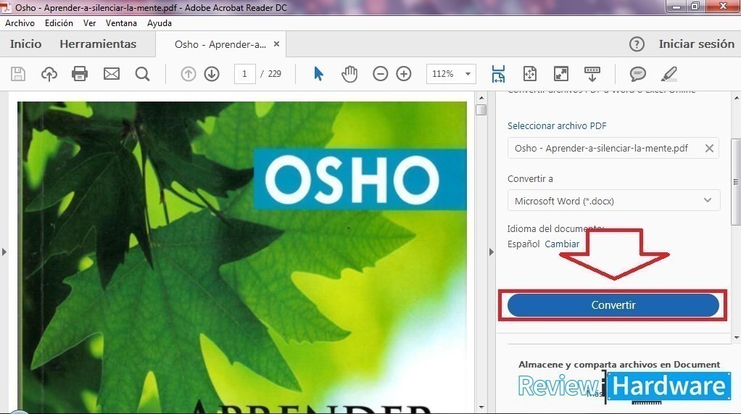Open help question mark icon
The image size is (741, 414).
pyautogui.click(x=637, y=44)
